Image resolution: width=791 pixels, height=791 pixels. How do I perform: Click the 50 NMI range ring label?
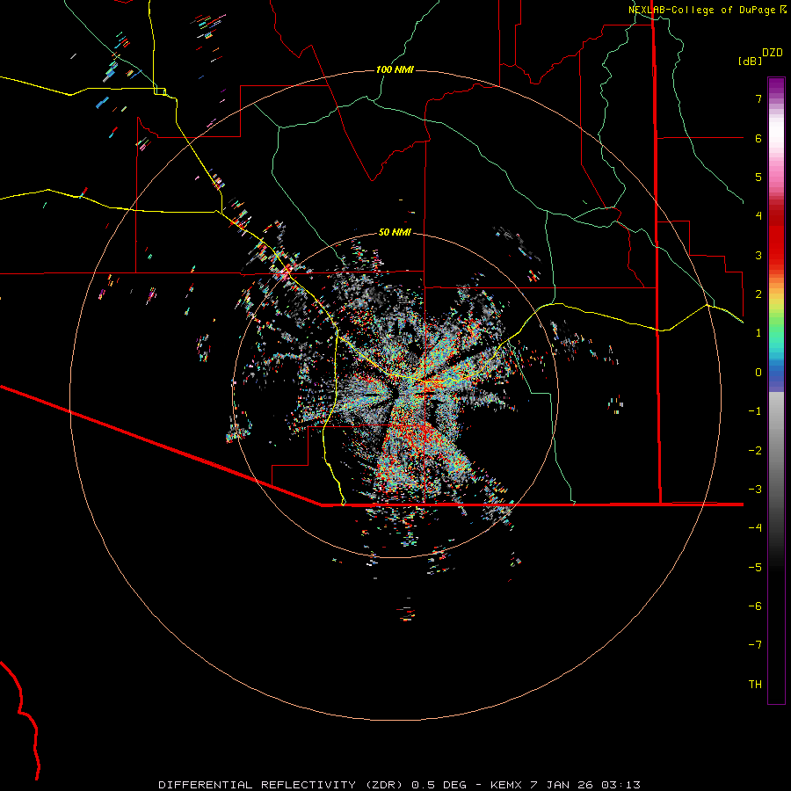click(x=395, y=232)
